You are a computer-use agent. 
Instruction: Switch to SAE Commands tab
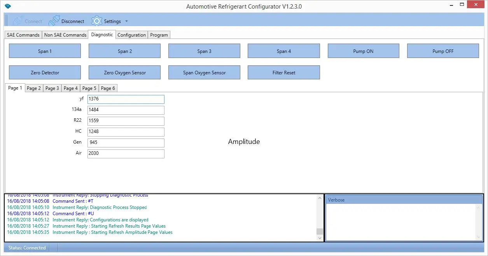pyautogui.click(x=23, y=35)
